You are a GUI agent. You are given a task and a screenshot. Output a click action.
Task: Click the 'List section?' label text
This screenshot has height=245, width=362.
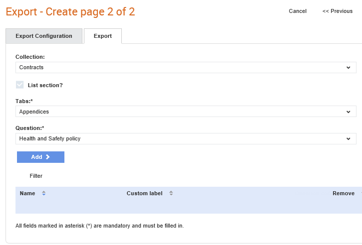45,85
